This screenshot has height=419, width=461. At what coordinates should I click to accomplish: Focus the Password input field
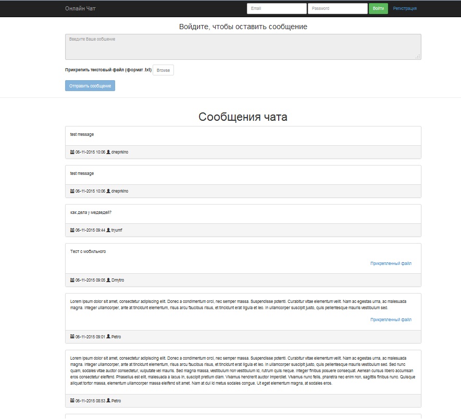(x=338, y=8)
